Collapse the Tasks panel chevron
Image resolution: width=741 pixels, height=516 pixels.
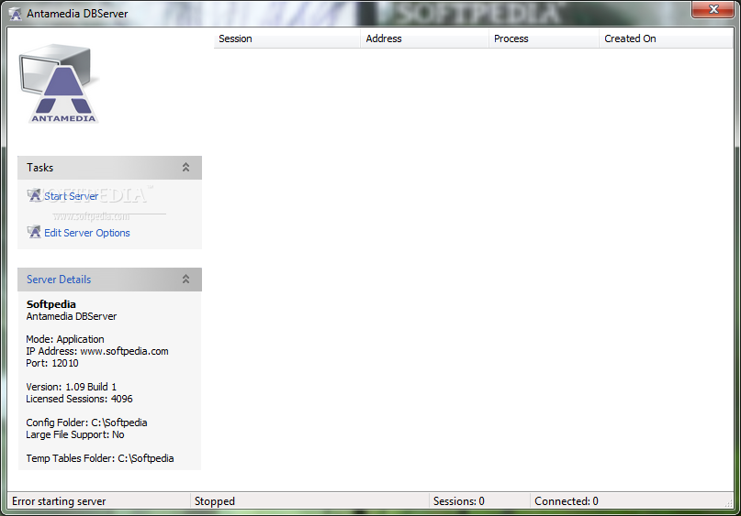185,168
